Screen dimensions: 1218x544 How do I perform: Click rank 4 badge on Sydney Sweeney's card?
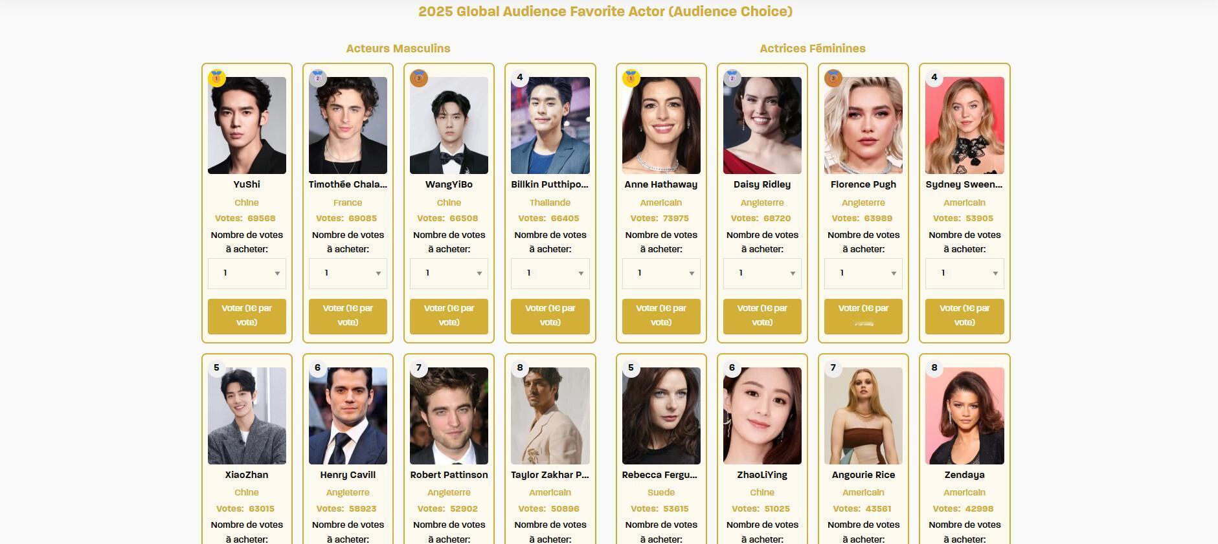(x=934, y=78)
